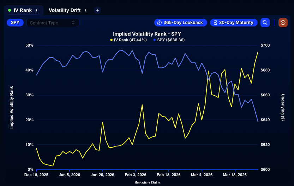Click the clock icon in Lookback button
The width and height of the screenshot is (294, 186).
(160, 23)
